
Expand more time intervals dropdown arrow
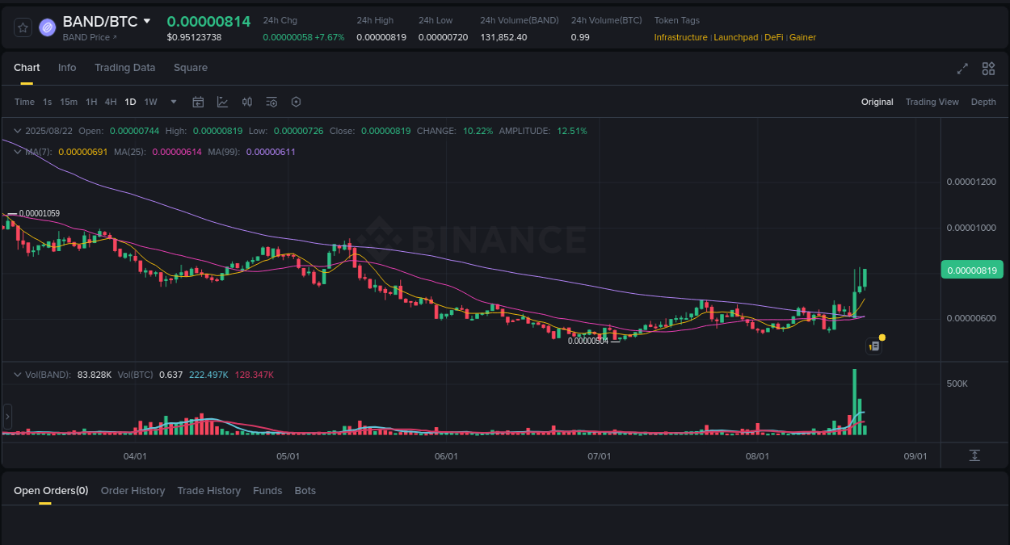tap(174, 102)
